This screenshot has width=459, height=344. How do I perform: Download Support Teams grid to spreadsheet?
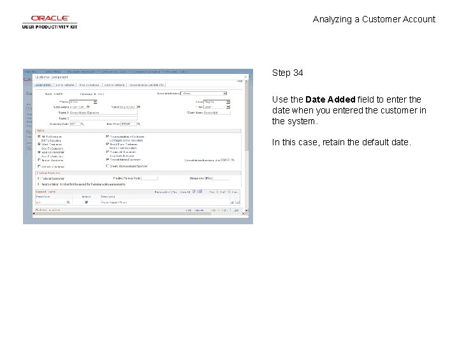tap(200, 192)
